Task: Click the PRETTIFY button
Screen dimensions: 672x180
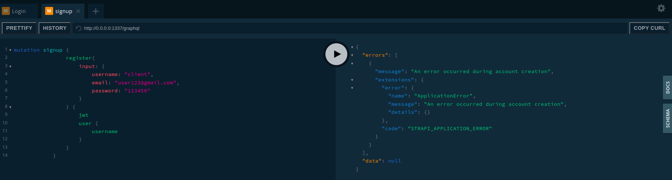Action: click(19, 28)
